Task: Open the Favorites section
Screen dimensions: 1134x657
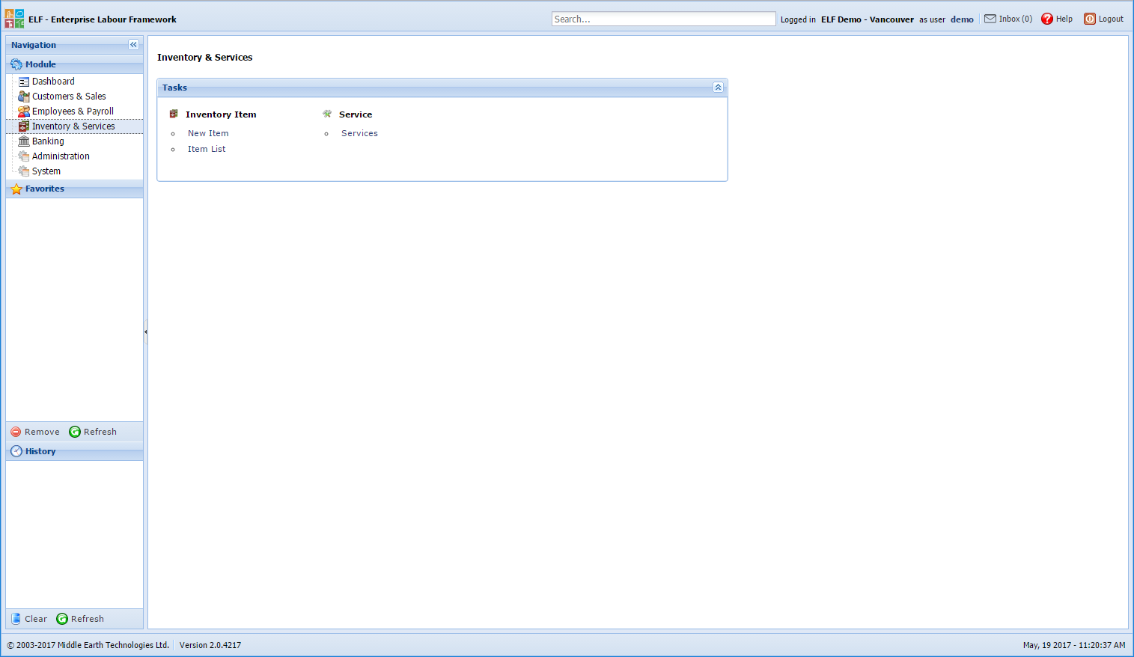Action: coord(45,189)
